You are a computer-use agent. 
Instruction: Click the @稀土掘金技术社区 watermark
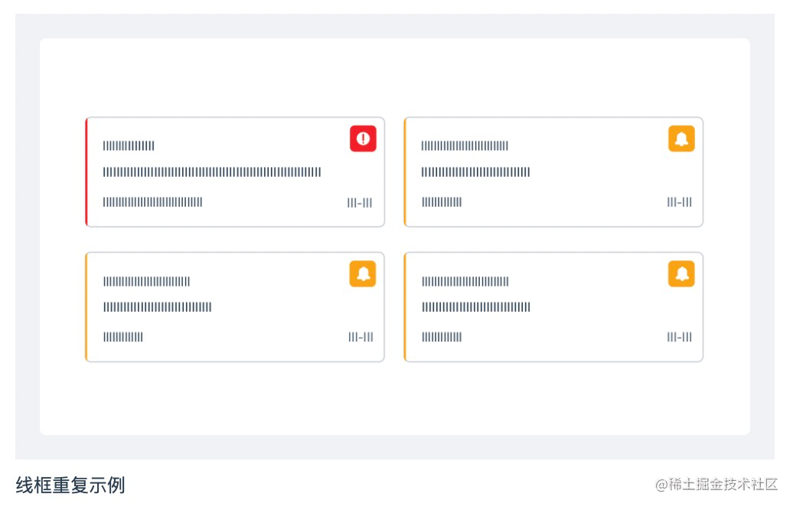716,485
